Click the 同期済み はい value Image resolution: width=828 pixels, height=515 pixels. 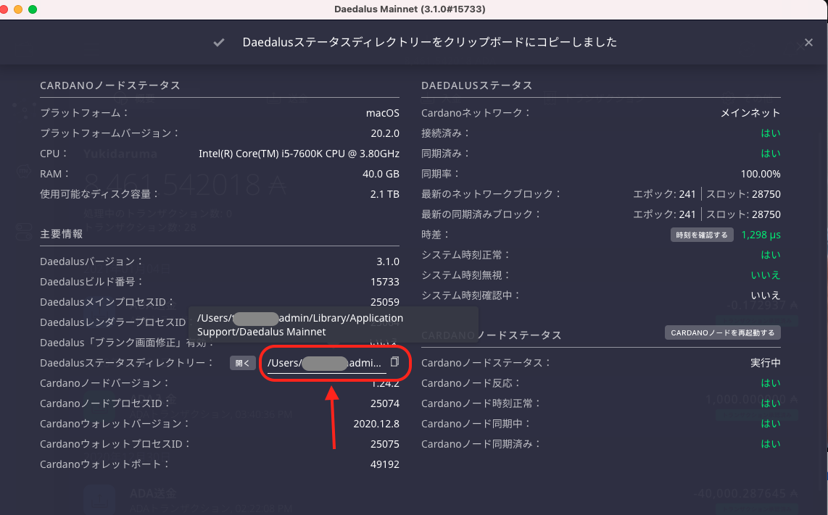click(771, 154)
